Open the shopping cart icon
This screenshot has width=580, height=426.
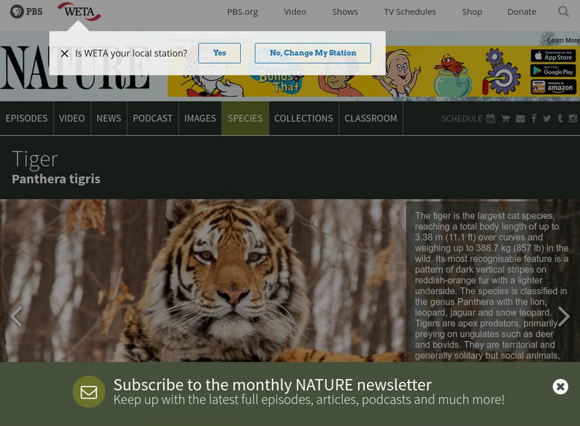click(505, 119)
